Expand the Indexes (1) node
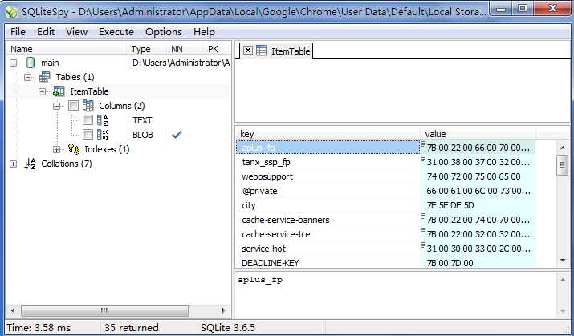The height and width of the screenshot is (336, 574). [56, 149]
